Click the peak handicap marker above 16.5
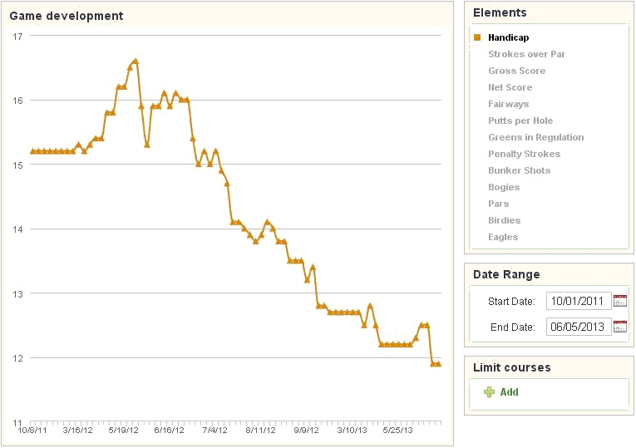Screen dimensions: 636x448 pos(135,61)
